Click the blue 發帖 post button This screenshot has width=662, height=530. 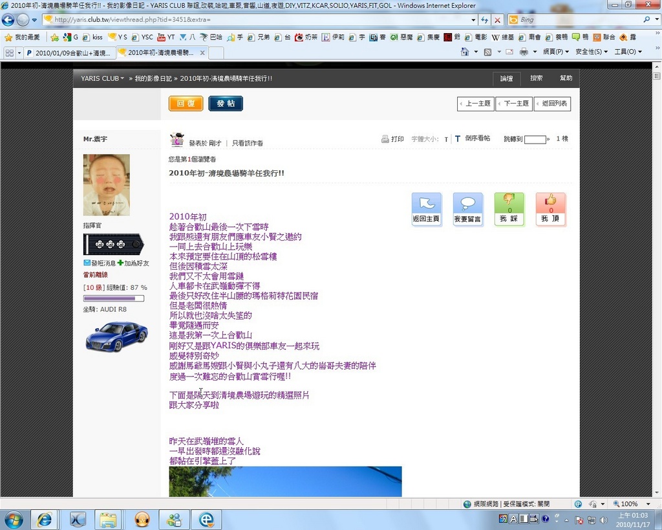tap(226, 104)
